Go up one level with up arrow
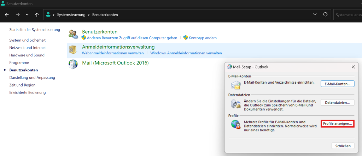Viewport: 362px width, 156px height. pyautogui.click(x=37, y=15)
